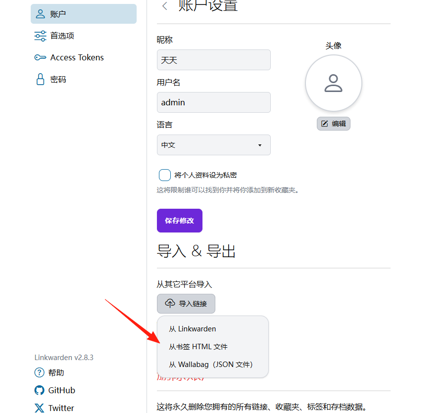Click the key icon beside Access Tokens
This screenshot has height=413, width=448.
click(x=40, y=58)
